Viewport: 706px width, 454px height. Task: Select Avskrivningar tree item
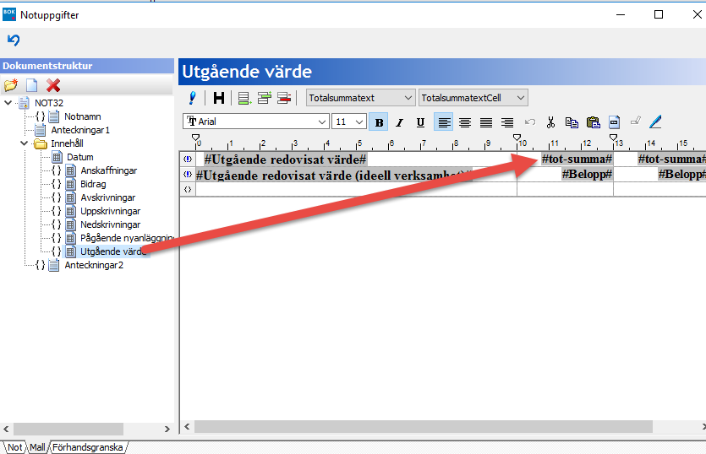tap(107, 197)
